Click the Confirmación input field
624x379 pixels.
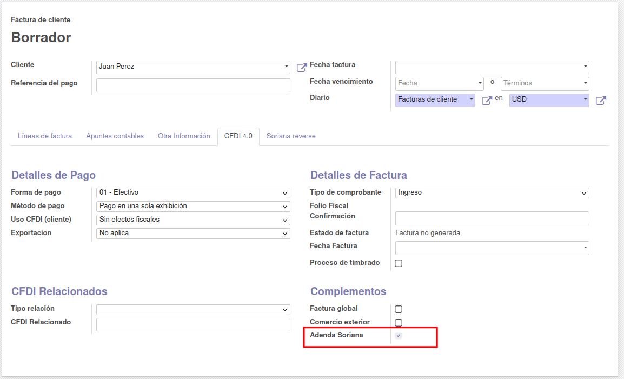click(492, 218)
